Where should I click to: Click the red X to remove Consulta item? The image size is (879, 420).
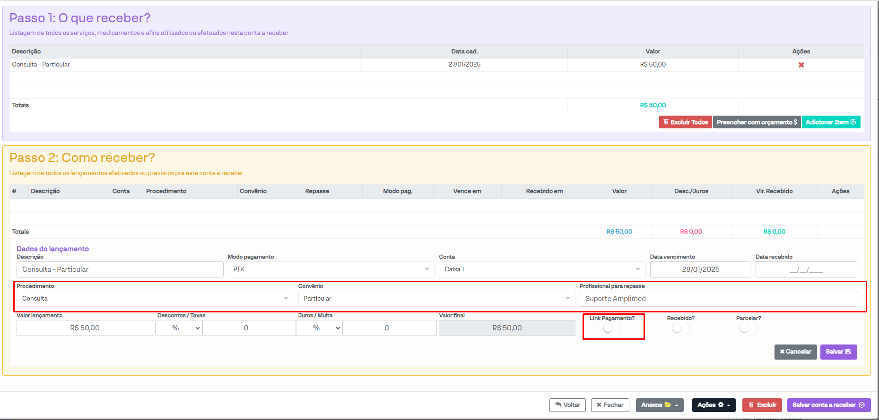[x=801, y=65]
